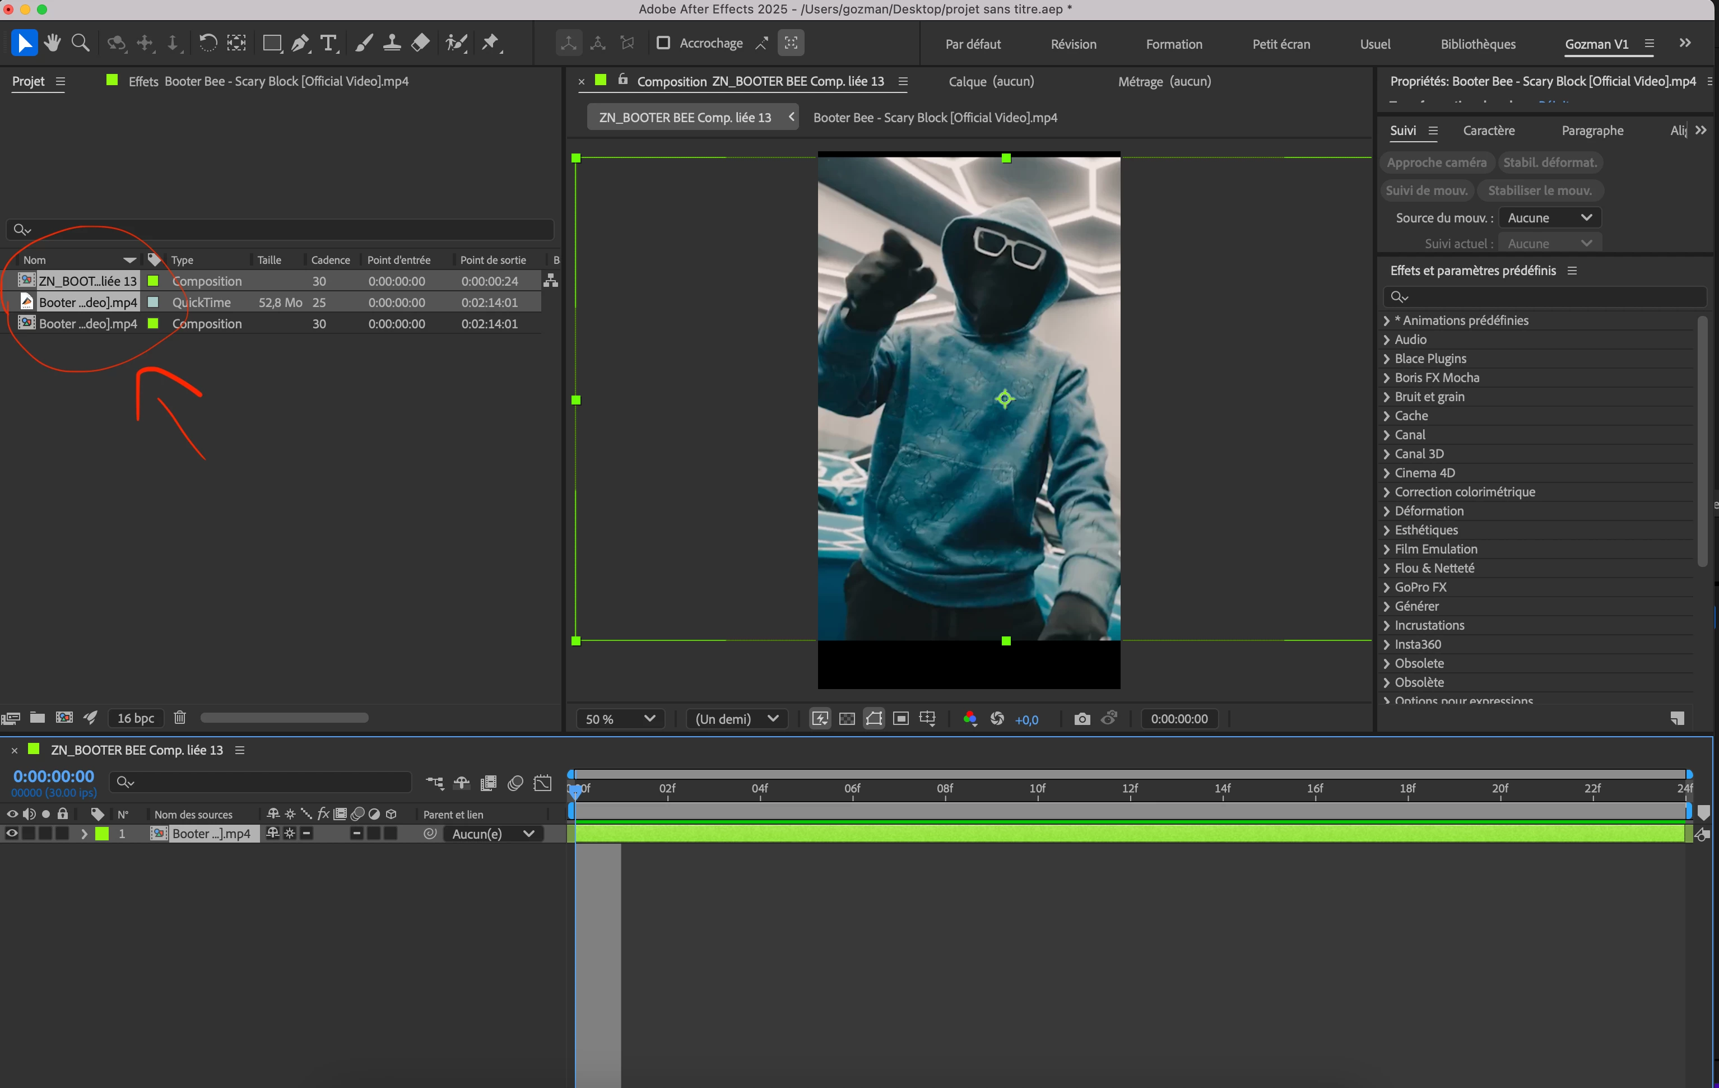Screen dimensions: 1719x1088
Task: Select the Rotation tool
Action: pos(208,43)
